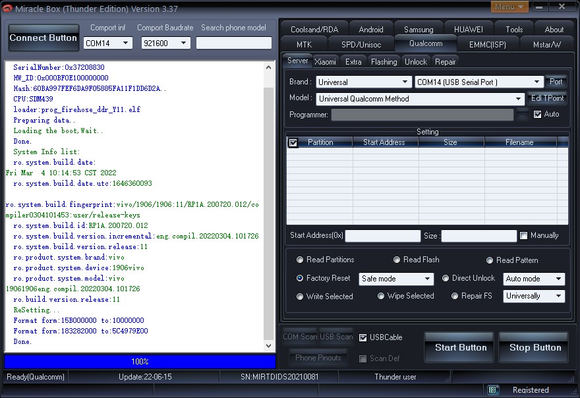The height and width of the screenshot is (398, 580).
Task: Click the blue 100% progress bar
Action: 140,361
